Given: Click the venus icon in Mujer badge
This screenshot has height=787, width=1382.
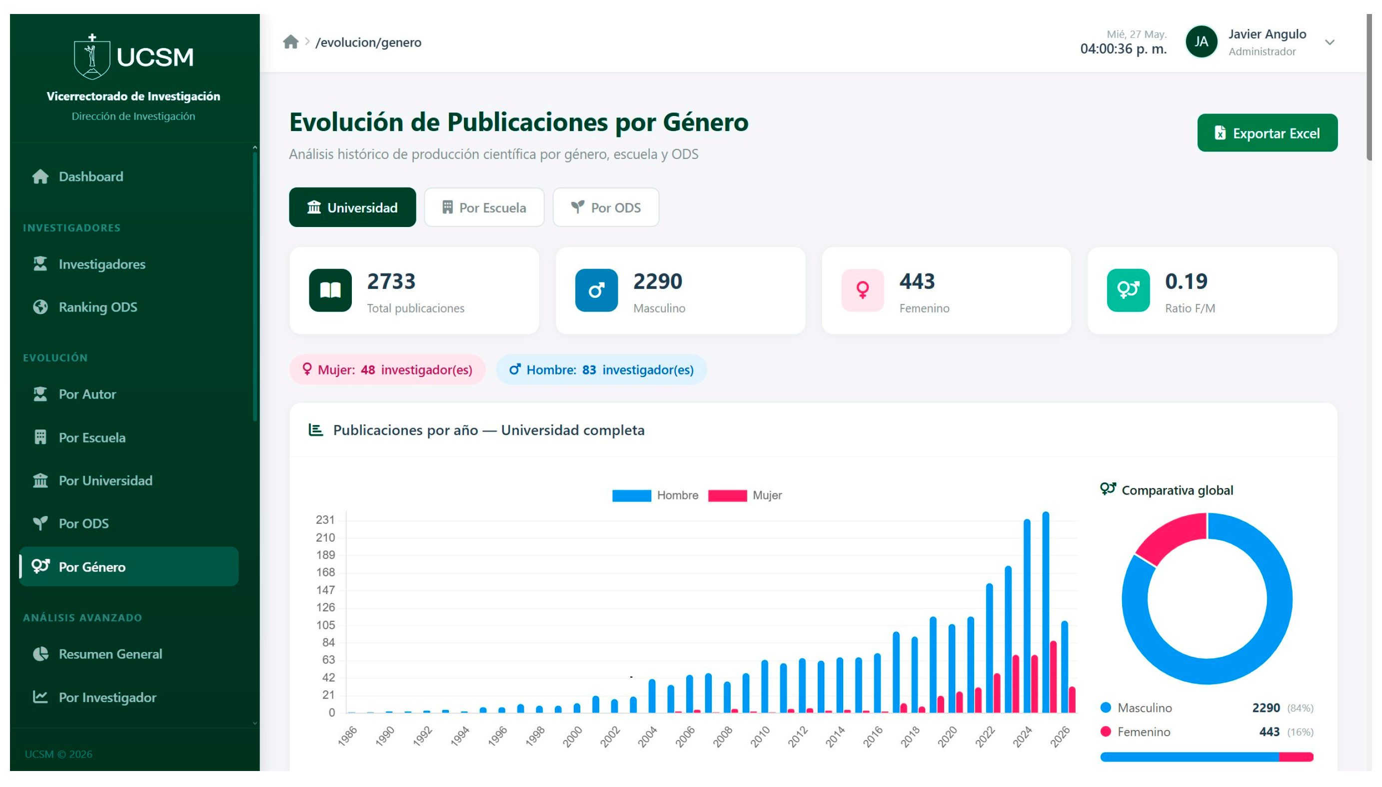Looking at the screenshot, I should (307, 369).
